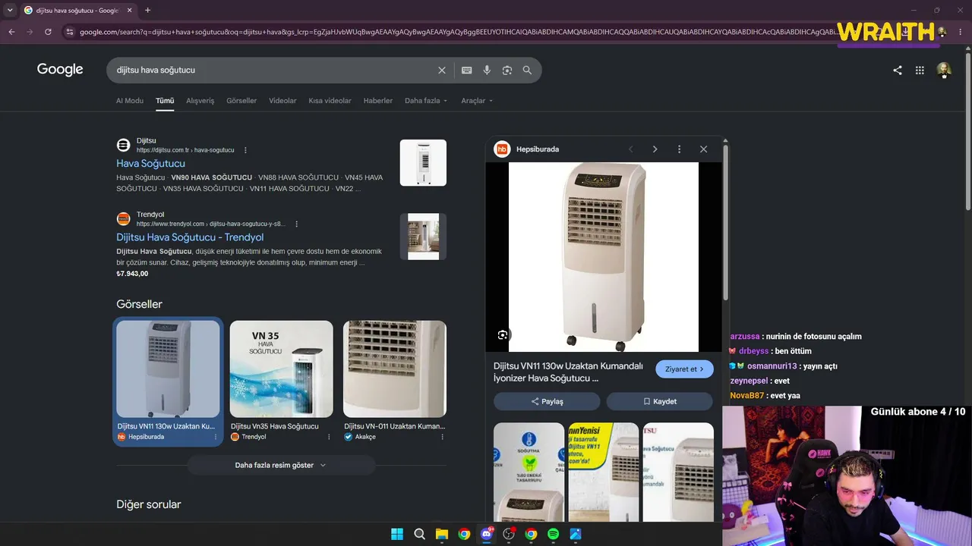The image size is (972, 546).
Task: Switch to the Görseller tab
Action: pos(241,101)
